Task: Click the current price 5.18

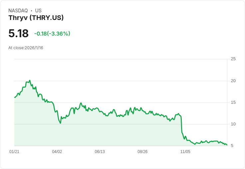Action: [19, 34]
